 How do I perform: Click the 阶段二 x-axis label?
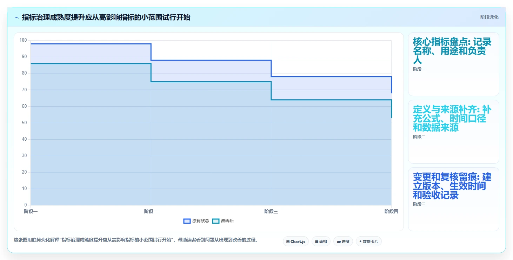click(x=151, y=211)
